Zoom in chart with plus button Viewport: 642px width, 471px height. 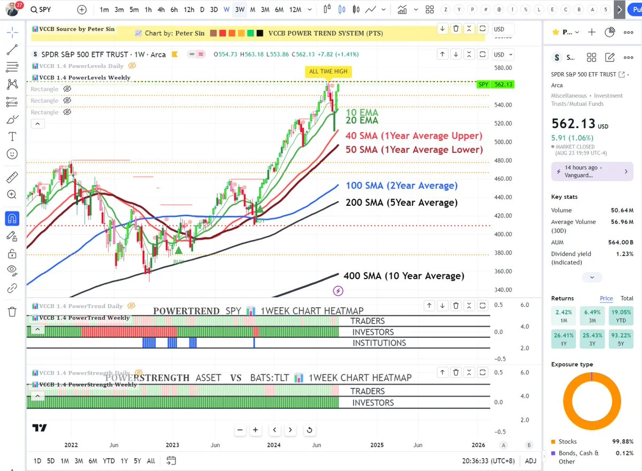(256, 430)
